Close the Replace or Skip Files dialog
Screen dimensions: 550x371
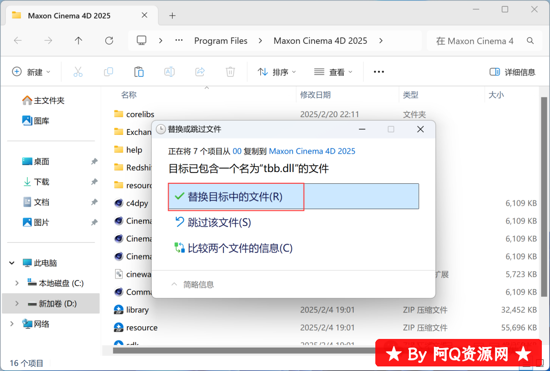tap(420, 129)
